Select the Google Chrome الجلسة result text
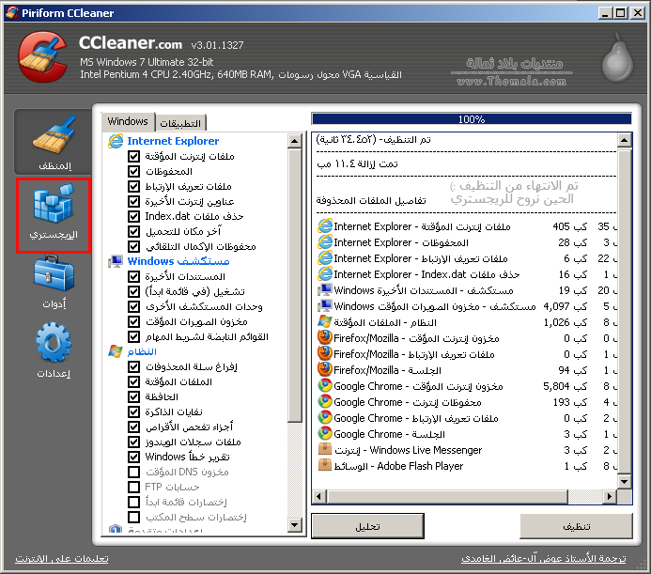 pyautogui.click(x=390, y=434)
